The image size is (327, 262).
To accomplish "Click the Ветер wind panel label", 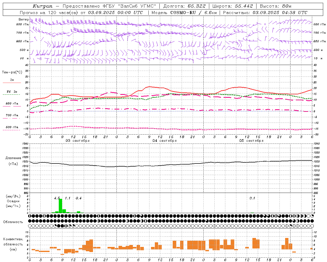I will click(24, 19).
